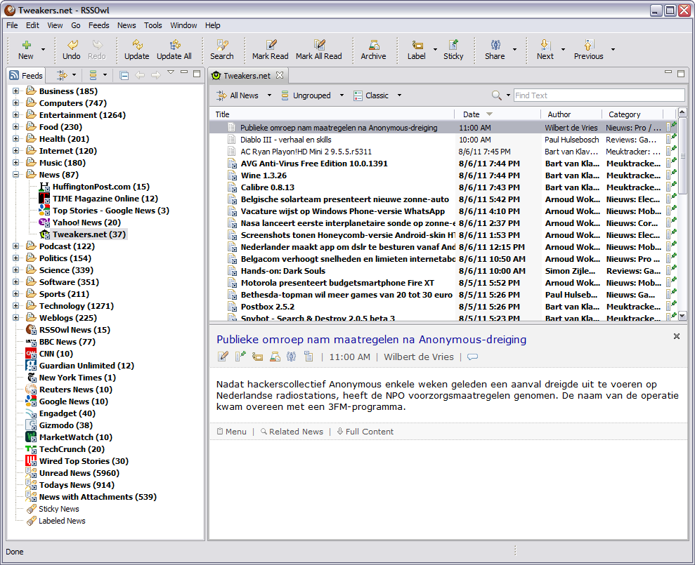The height and width of the screenshot is (565, 695).
Task: Click the Share toolbar icon
Action: point(495,49)
